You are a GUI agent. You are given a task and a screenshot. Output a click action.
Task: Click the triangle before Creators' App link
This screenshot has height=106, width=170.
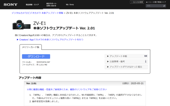tap(18, 40)
